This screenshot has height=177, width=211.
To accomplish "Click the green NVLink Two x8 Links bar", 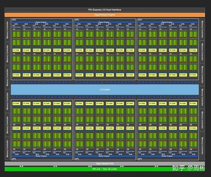I will [105, 169].
